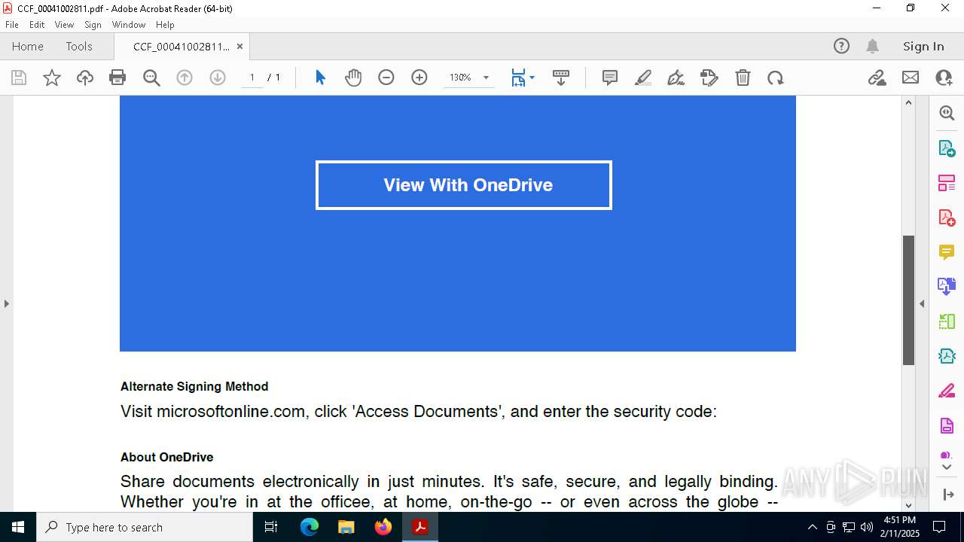Switch to the Home tab
Screen dimensions: 964x542
point(28,46)
